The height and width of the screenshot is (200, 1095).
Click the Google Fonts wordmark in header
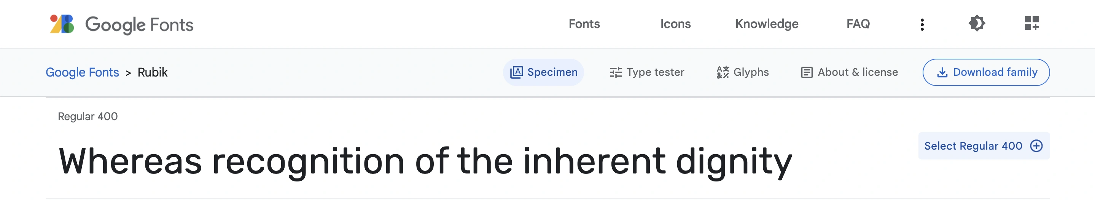coord(139,25)
